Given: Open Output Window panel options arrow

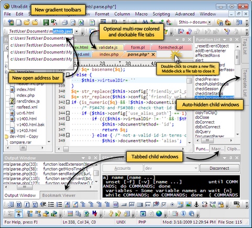Looking at the screenshot, I should [83, 158].
